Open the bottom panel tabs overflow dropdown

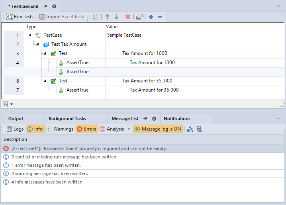click(x=278, y=119)
